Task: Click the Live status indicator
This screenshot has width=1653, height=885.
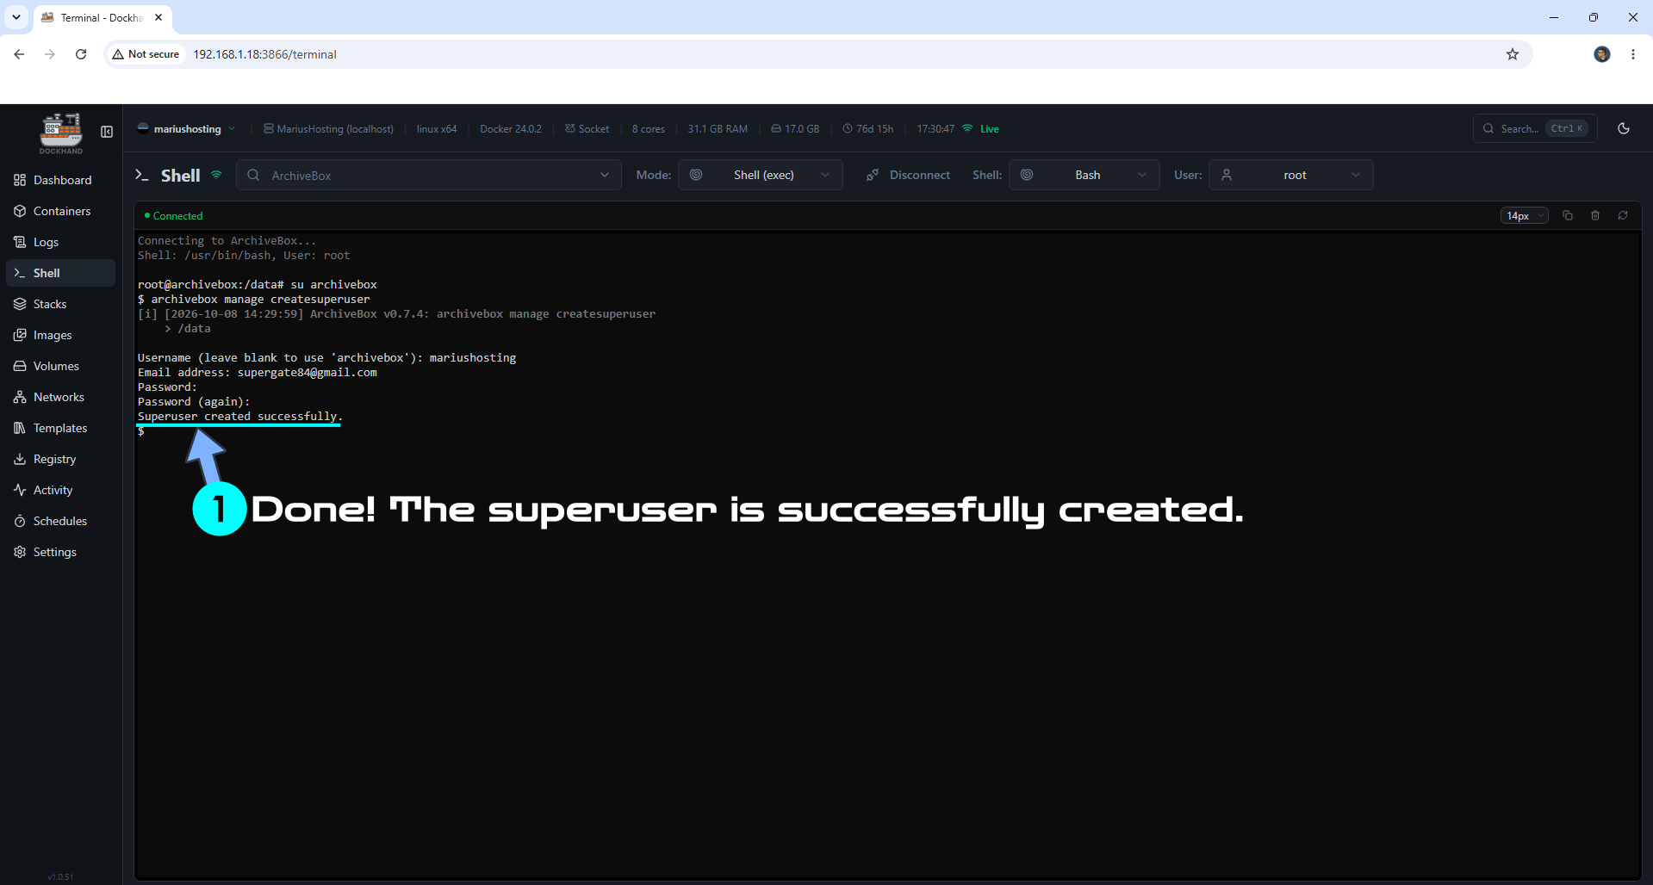Action: tap(980, 129)
